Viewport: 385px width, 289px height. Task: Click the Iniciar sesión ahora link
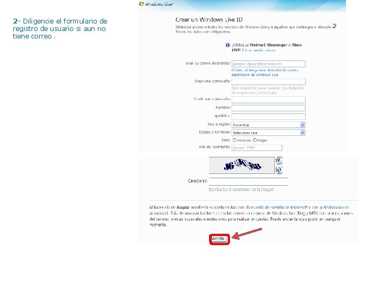click(258, 50)
